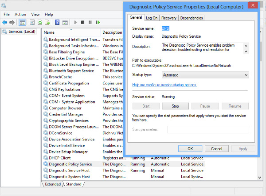The image size is (266, 196).
Task: Click the Stop Service square icon
Action: tap(82, 22)
